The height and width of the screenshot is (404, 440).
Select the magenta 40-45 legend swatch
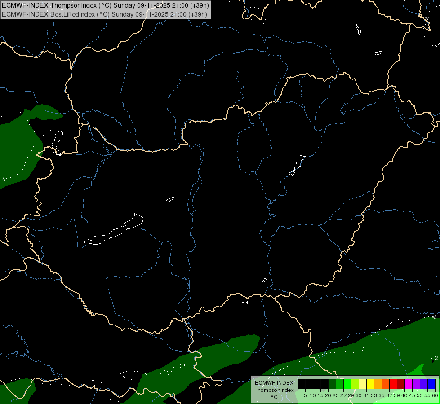click(x=409, y=384)
